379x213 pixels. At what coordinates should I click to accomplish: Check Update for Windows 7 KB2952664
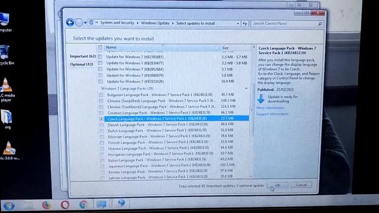(100, 69)
